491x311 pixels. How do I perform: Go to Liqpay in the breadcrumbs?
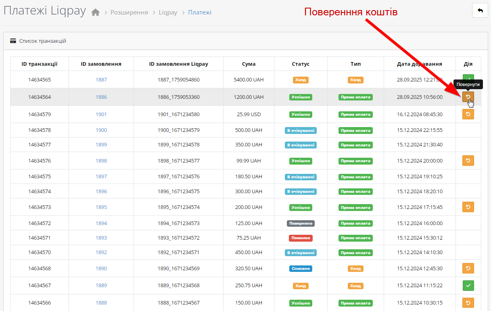(168, 13)
